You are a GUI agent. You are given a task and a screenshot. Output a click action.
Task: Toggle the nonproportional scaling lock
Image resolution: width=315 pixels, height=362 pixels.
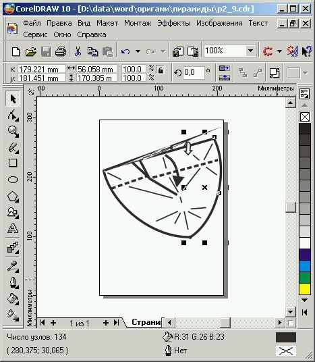tap(161, 70)
